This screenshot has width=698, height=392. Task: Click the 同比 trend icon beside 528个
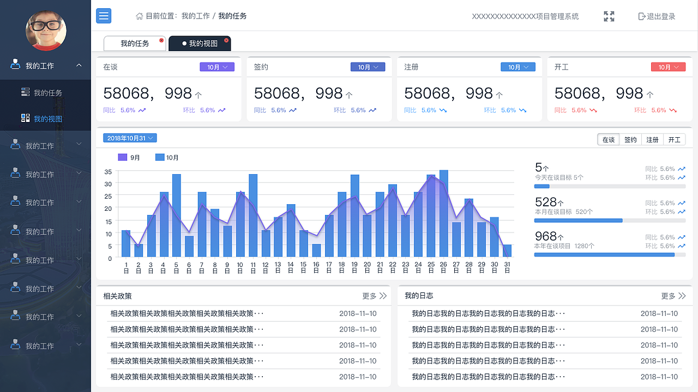coord(682,203)
